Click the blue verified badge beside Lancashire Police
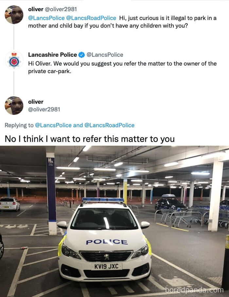The image size is (229, 297). coord(82,55)
